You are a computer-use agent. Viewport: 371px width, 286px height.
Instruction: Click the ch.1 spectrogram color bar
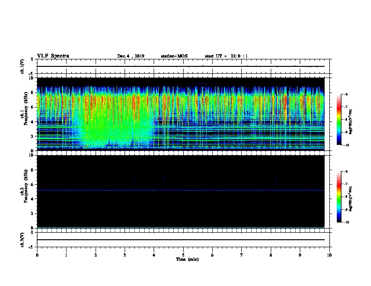(x=339, y=120)
